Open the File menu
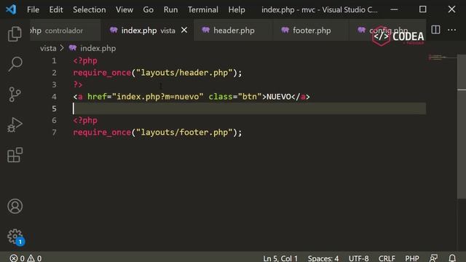Image resolution: width=466 pixels, height=262 pixels. pos(33,9)
